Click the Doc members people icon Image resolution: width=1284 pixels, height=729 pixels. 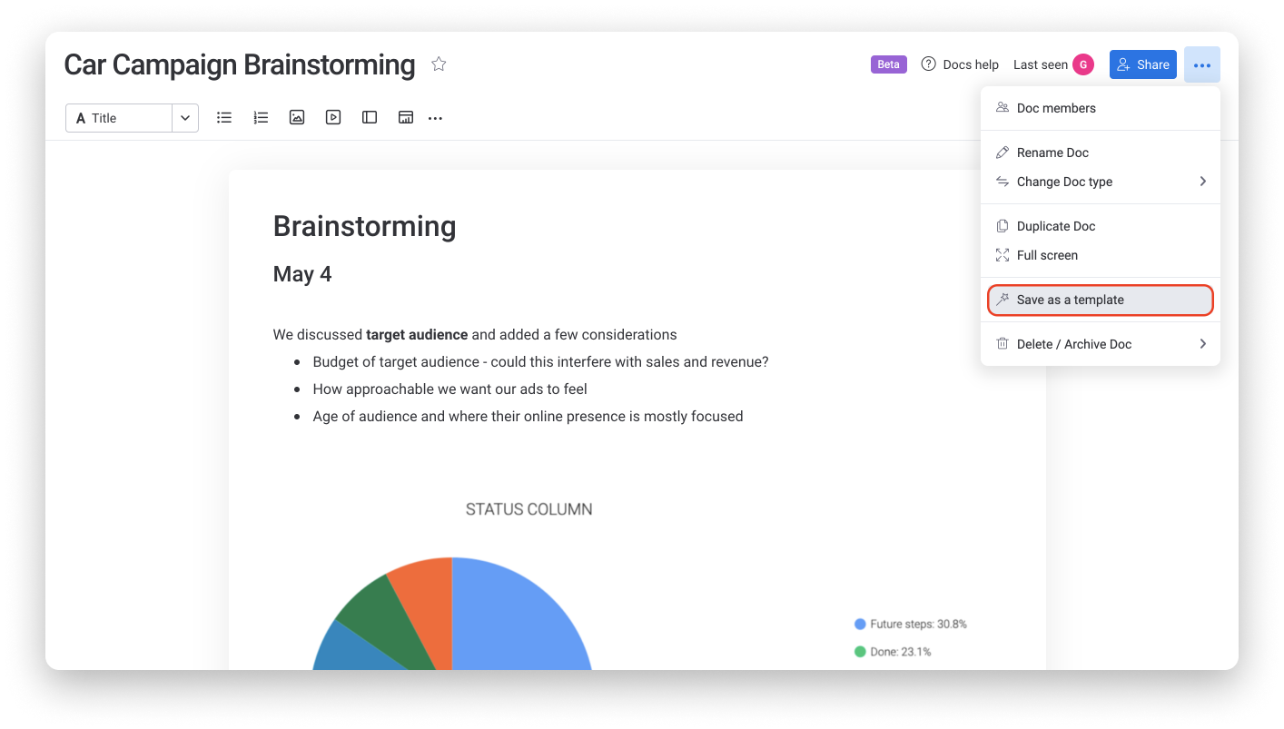pyautogui.click(x=1003, y=108)
